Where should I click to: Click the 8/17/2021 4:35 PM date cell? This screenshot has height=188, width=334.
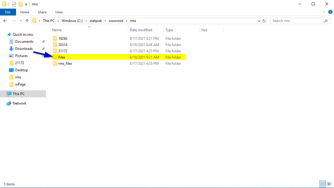144,64
